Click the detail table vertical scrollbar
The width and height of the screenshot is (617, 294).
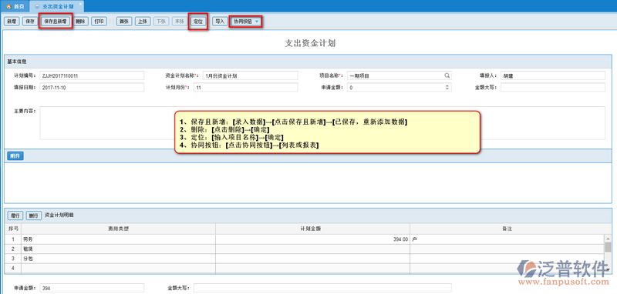(x=608, y=253)
